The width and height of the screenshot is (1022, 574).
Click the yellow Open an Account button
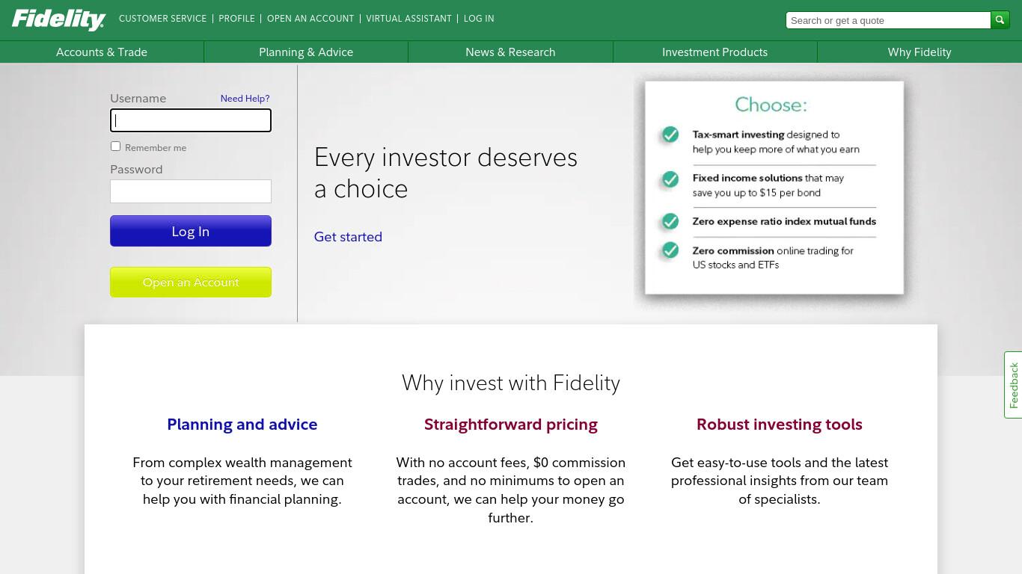[191, 282]
